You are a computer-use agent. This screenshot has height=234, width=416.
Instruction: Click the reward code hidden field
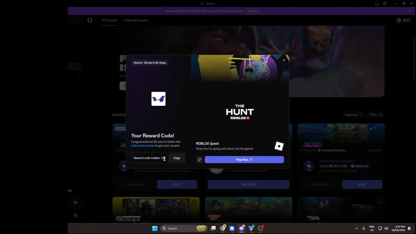150,158
